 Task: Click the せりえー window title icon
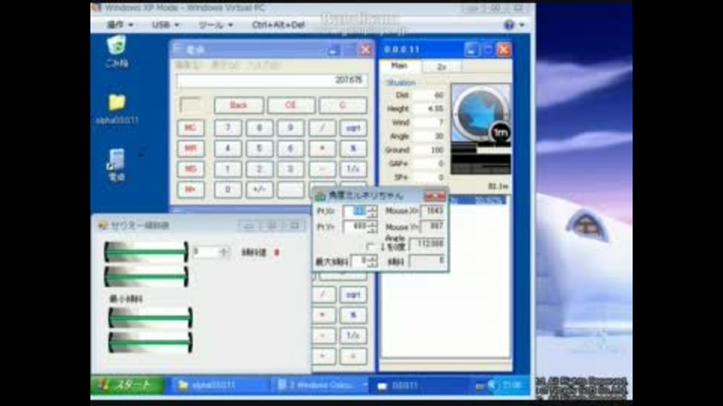(x=102, y=225)
